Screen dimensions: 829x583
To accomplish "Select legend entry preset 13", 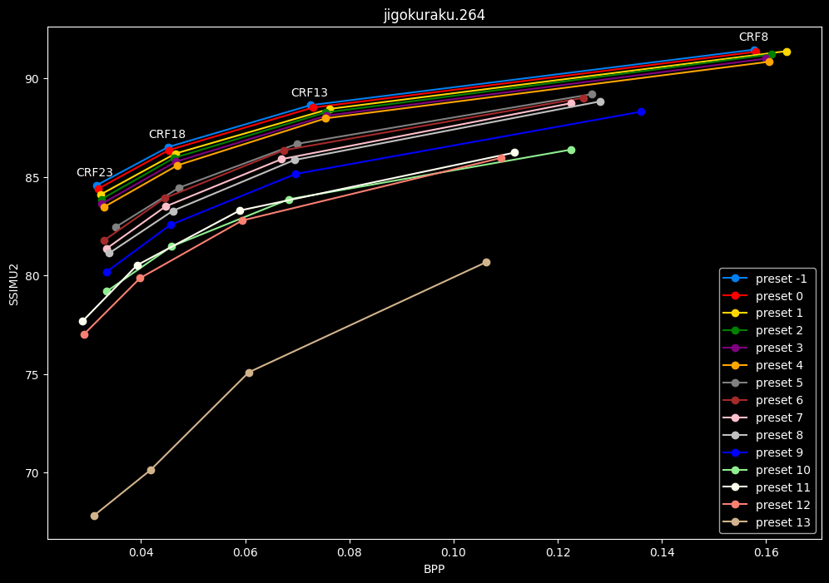I will pyautogui.click(x=766, y=522).
